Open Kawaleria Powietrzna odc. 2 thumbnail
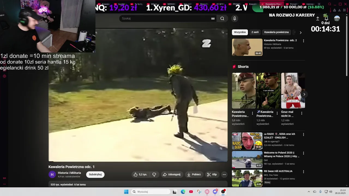The image size is (349, 196). [x=247, y=47]
